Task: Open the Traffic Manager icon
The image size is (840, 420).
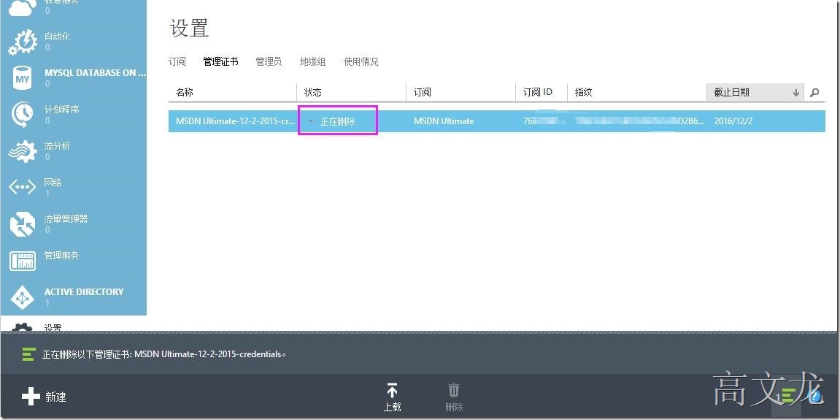Action: (x=23, y=224)
